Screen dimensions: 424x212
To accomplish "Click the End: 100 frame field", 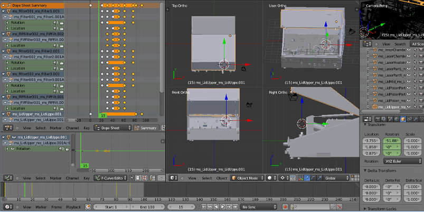I will tap(147, 207).
